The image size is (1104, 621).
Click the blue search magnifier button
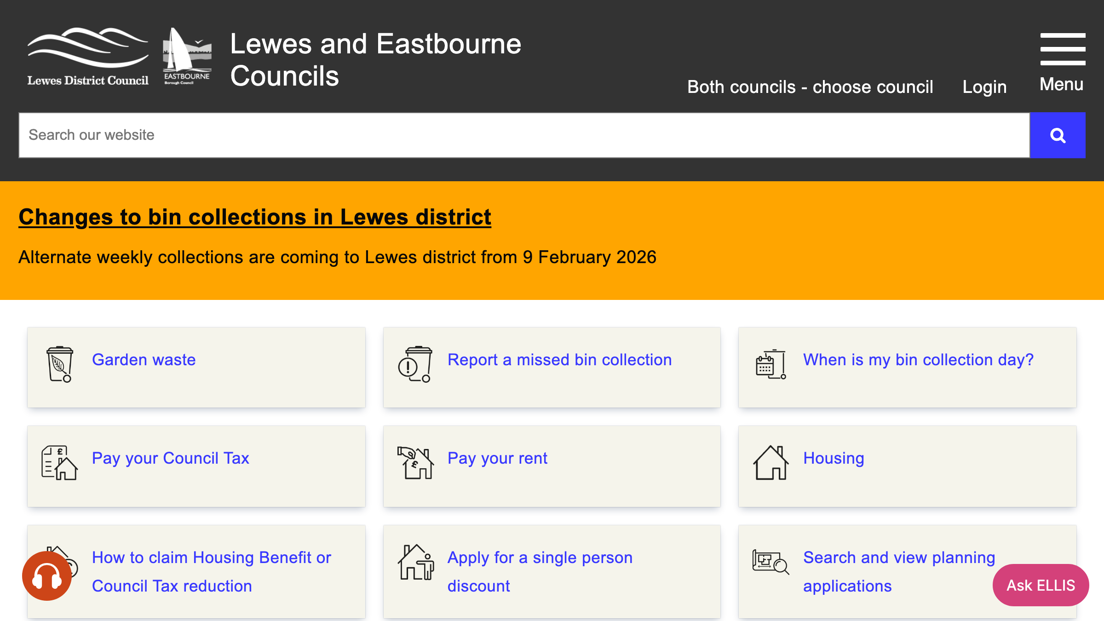(1057, 135)
